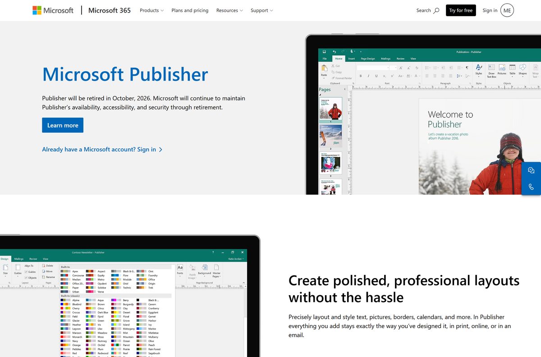Open the Plans and pricing link
The image size is (541, 357).
(190, 10)
